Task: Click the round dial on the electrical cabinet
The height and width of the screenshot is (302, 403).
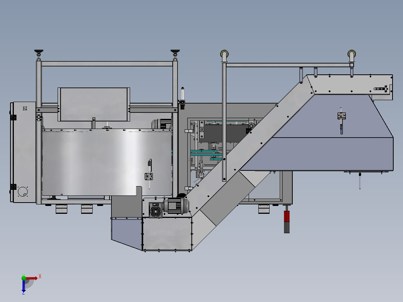Action: [x=22, y=191]
